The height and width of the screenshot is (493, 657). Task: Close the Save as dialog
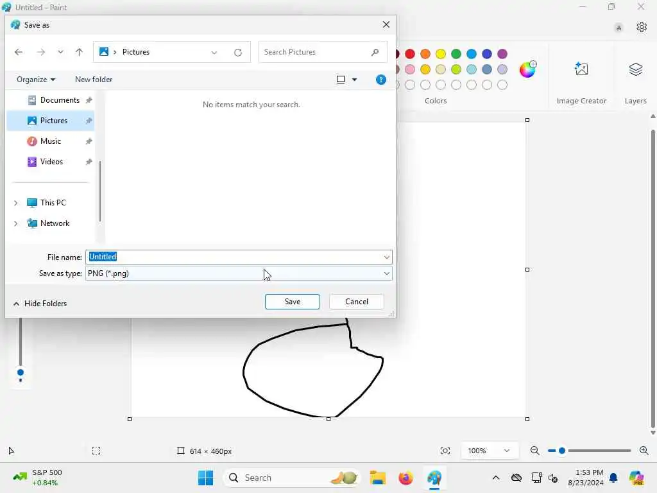click(386, 25)
